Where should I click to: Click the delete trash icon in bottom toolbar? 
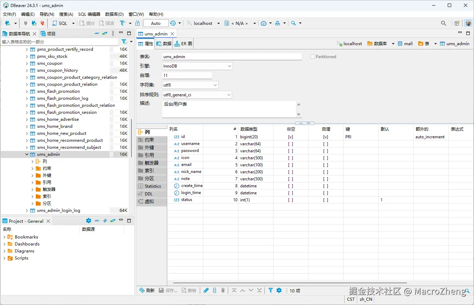(223, 290)
